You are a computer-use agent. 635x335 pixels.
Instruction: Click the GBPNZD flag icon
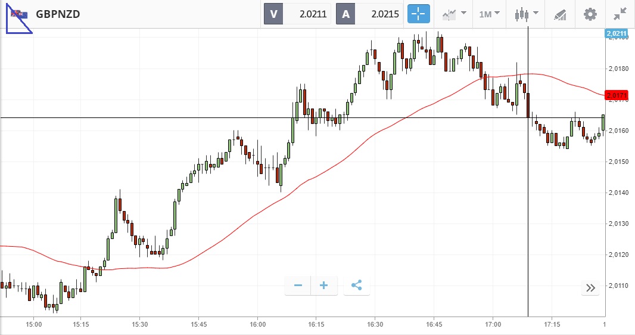[18, 14]
